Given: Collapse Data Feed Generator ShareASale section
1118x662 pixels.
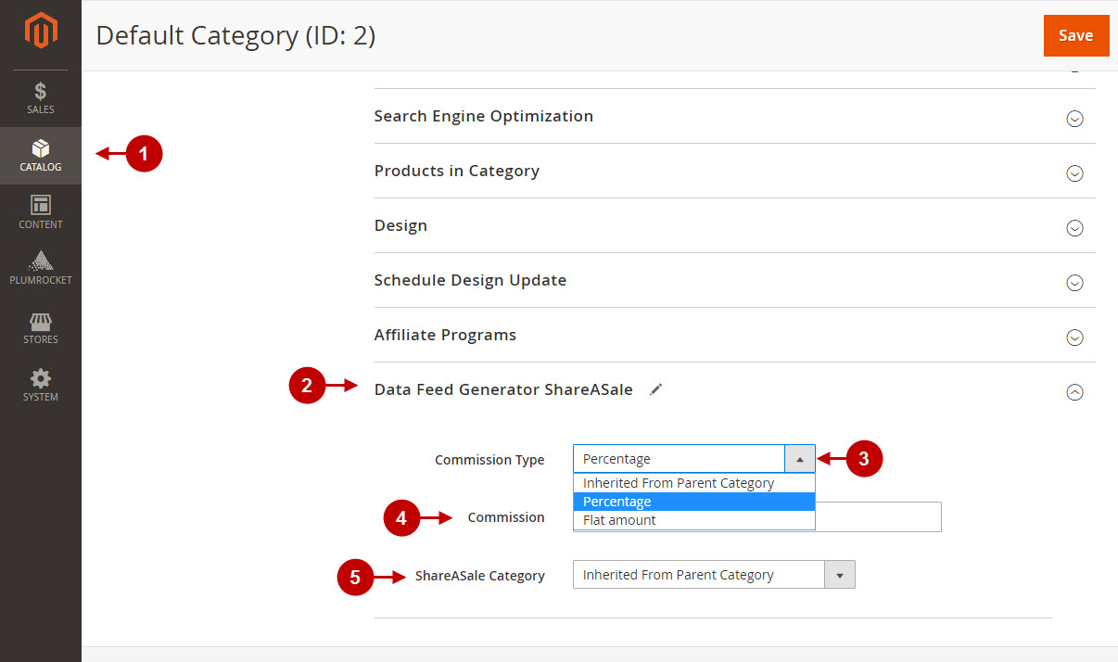Looking at the screenshot, I should click(x=1074, y=392).
